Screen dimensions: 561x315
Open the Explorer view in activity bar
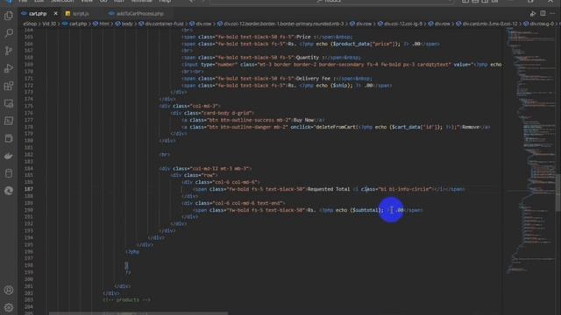tap(9, 16)
